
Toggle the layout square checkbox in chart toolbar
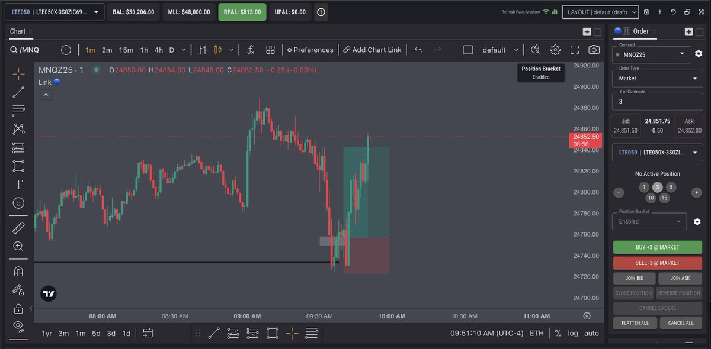(x=467, y=50)
